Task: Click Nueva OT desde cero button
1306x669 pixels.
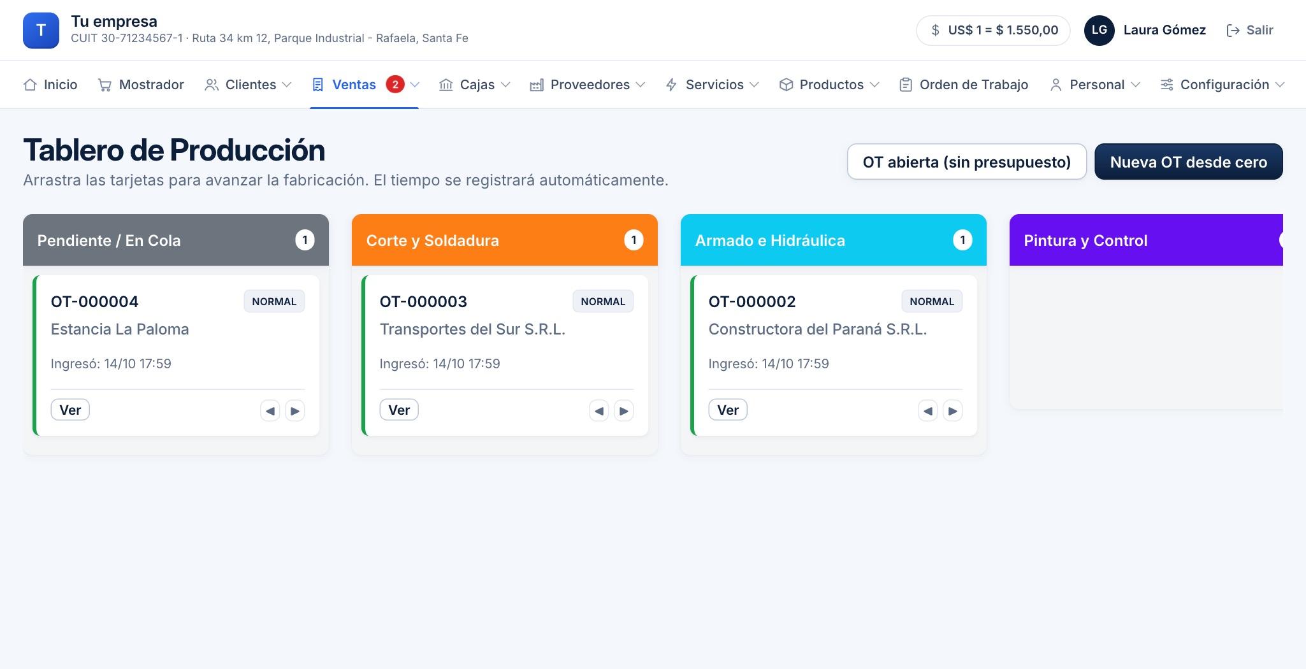Action: tap(1189, 162)
